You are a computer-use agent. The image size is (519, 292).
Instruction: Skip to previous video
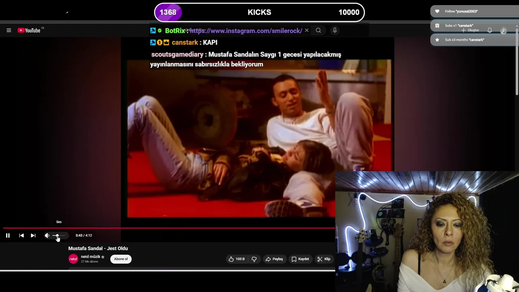(x=21, y=235)
